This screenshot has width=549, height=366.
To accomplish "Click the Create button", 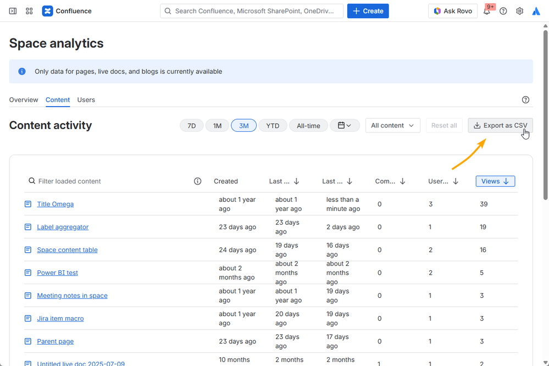I will tap(368, 11).
